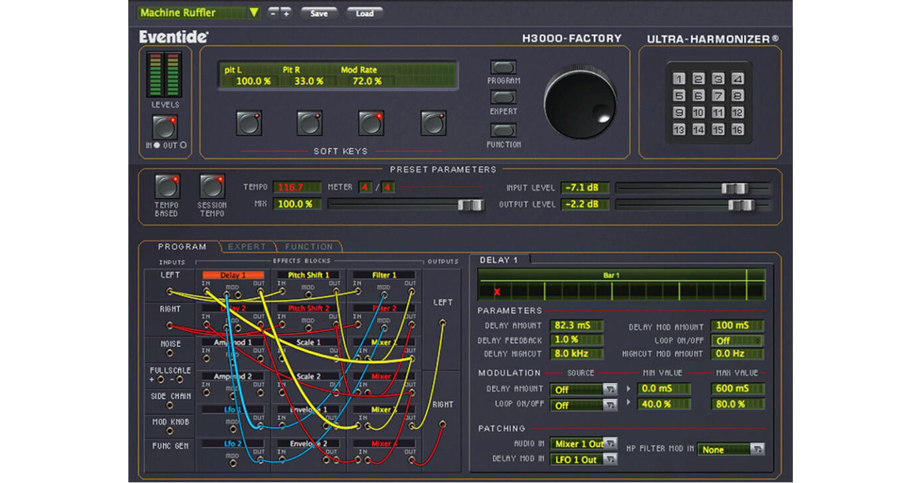Save the current preset
Screen dimensions: 921x483
(318, 13)
